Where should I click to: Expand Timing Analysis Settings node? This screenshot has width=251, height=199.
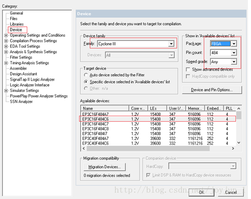pyautogui.click(x=6, y=63)
